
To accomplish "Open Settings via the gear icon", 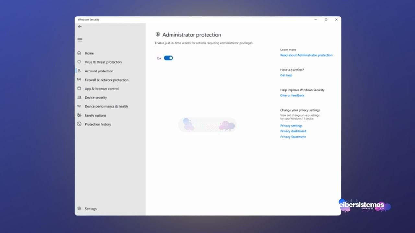I will click(x=79, y=209).
